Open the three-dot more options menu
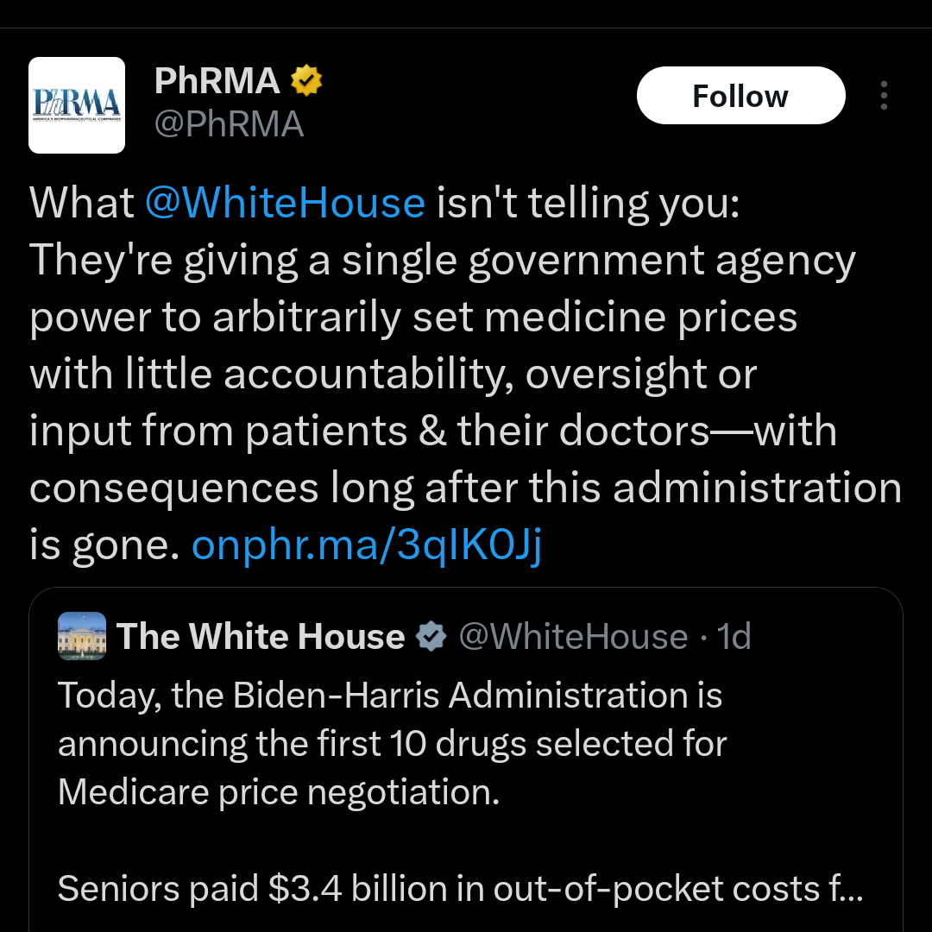This screenshot has width=932, height=932. click(884, 96)
